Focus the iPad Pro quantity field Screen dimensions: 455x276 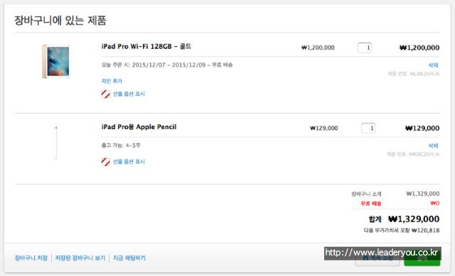pos(365,48)
